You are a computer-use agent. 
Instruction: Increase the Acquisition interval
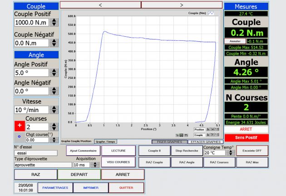95,163
